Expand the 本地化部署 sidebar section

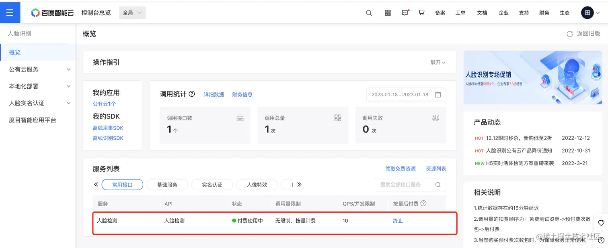click(x=68, y=86)
